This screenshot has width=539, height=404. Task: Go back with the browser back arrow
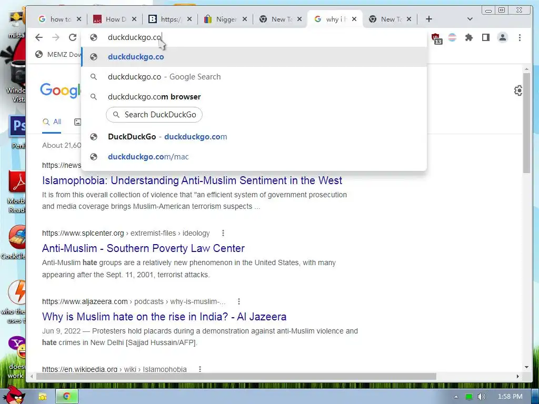pos(39,37)
